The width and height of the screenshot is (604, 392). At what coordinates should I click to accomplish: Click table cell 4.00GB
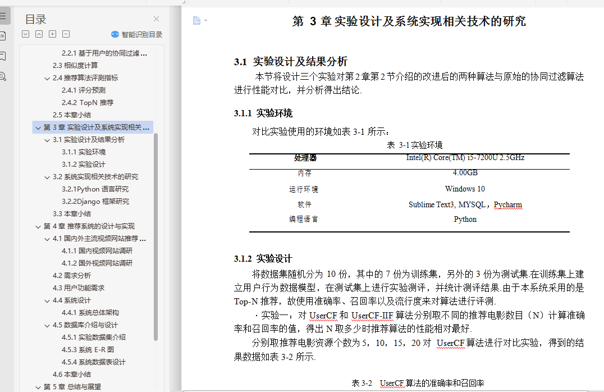[x=465, y=172]
